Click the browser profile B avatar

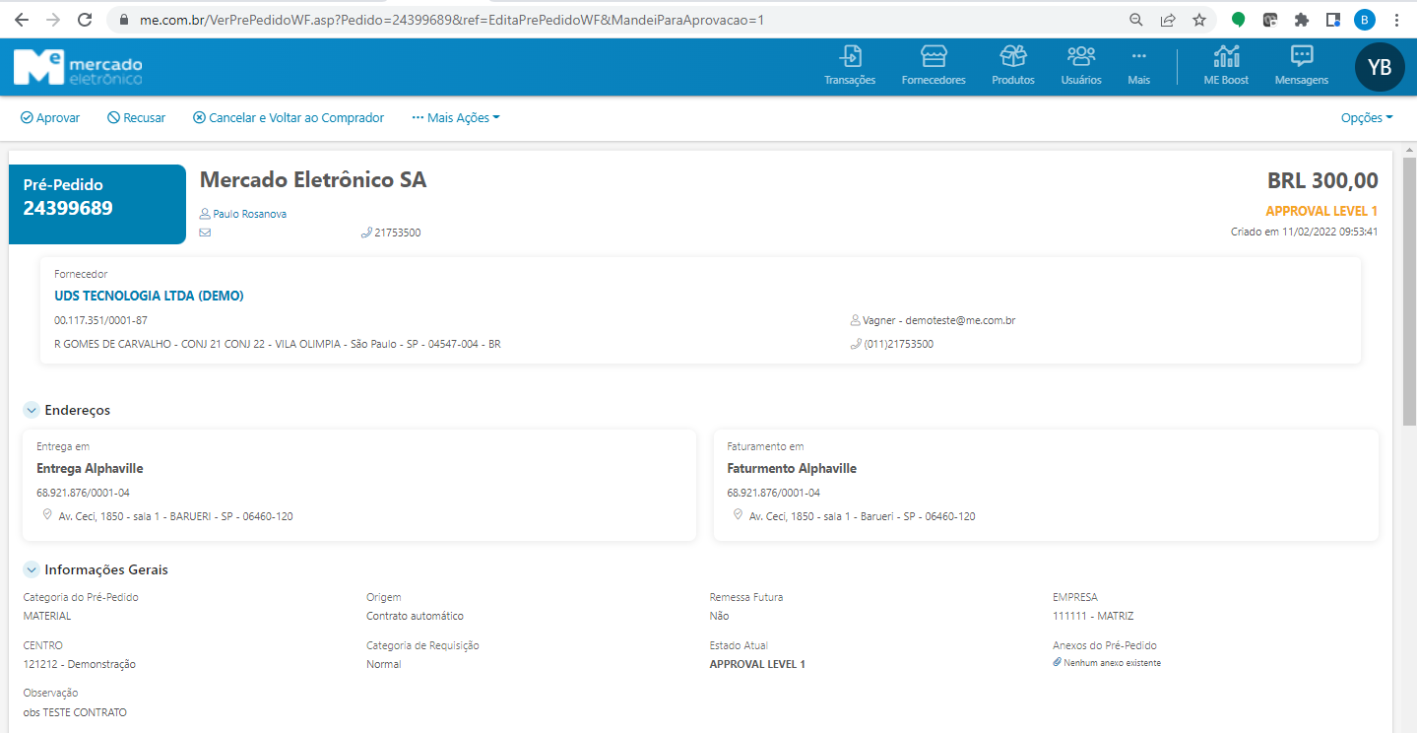[1365, 20]
